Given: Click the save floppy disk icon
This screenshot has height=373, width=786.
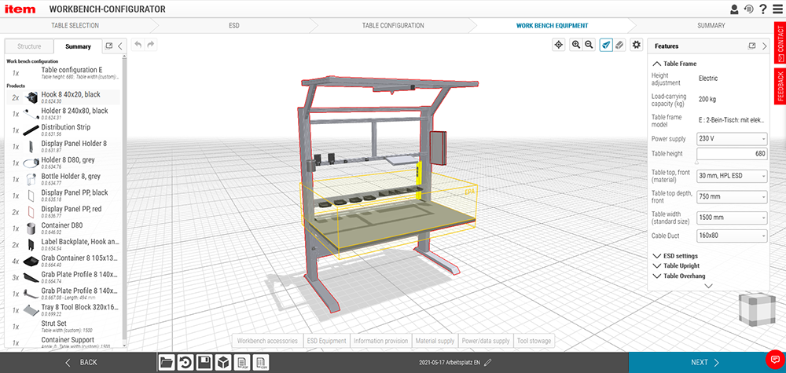Looking at the screenshot, I should coord(204,362).
